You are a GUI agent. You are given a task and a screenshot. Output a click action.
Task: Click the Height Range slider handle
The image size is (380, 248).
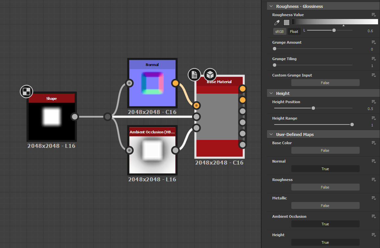pyautogui.click(x=352, y=124)
